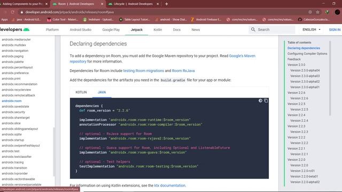Open androidx.paging in sidebar
Image resolution: width=342 pixels, height=192 pixels.
coord(13,56)
